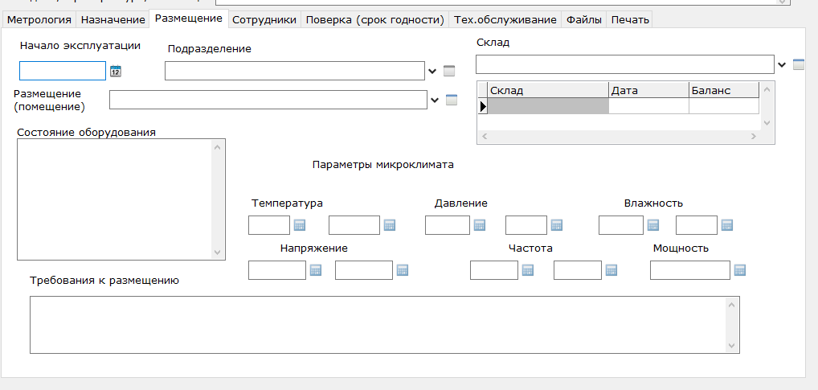This screenshot has height=390, width=818.
Task: Click the scroll-right arrow of Склад grid
Action: 753,136
